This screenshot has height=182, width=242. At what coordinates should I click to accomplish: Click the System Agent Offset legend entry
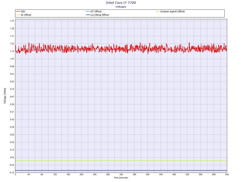click(x=170, y=12)
